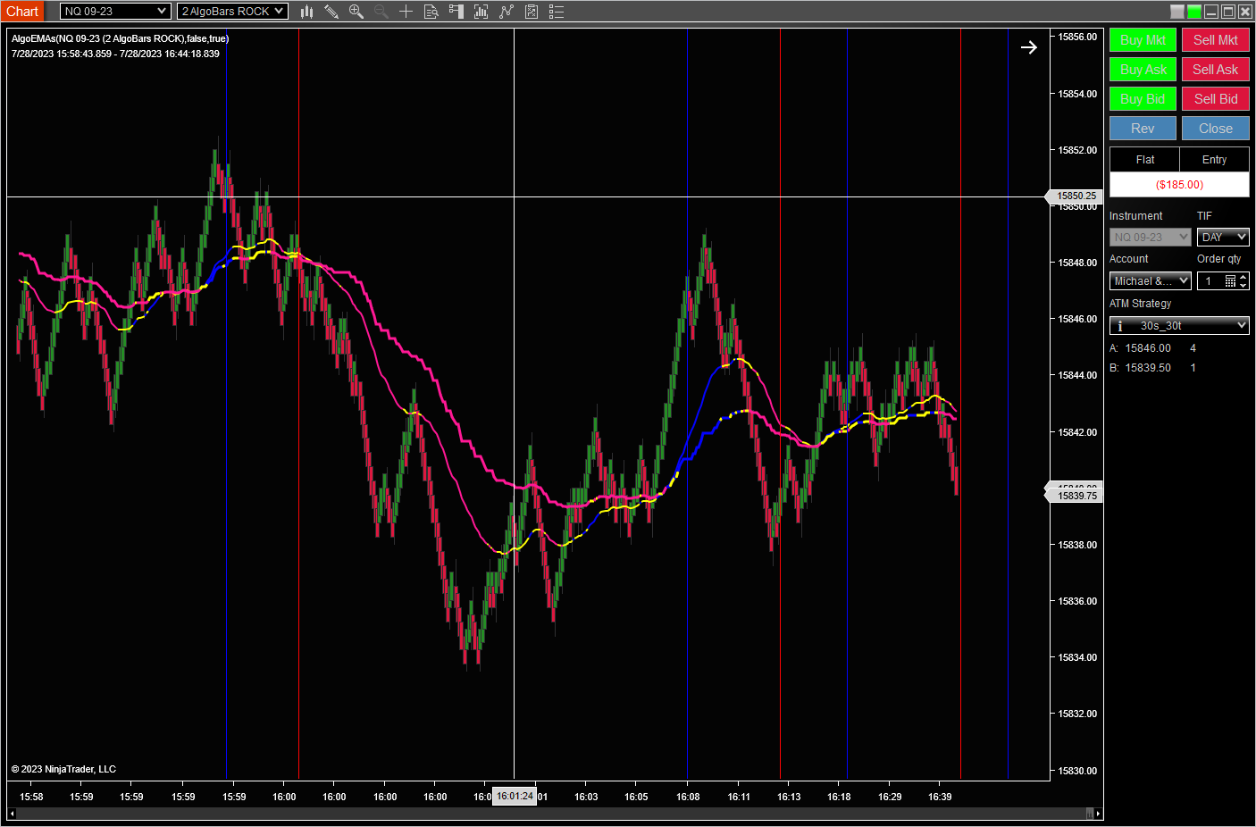Click the A: 15846.00 ask row
Screen dimensions: 1256x827
click(1153, 348)
